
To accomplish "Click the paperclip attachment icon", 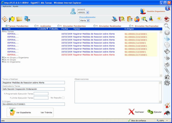I will [x=167, y=70].
